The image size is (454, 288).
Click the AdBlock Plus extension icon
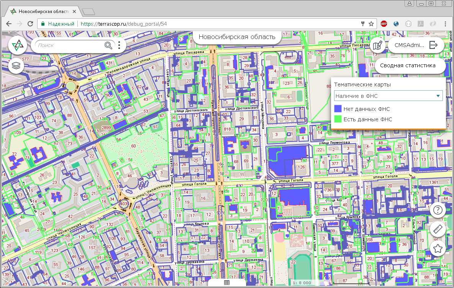click(384, 24)
